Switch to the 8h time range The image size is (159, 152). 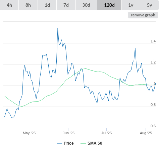[28, 5]
